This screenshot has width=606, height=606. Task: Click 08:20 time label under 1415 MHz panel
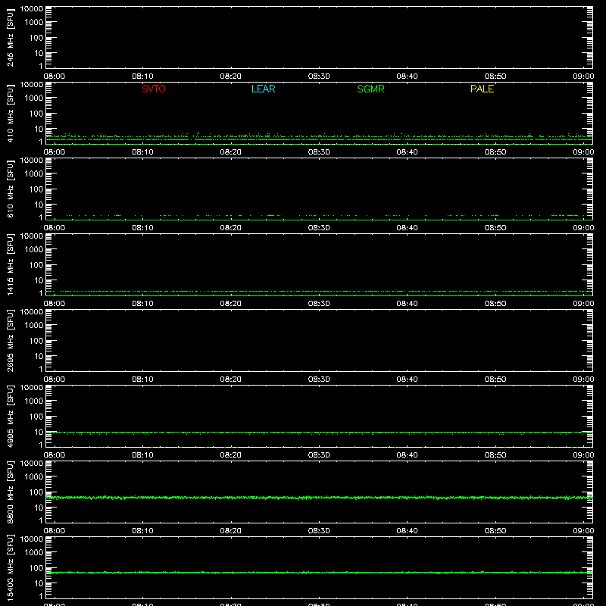click(x=231, y=304)
